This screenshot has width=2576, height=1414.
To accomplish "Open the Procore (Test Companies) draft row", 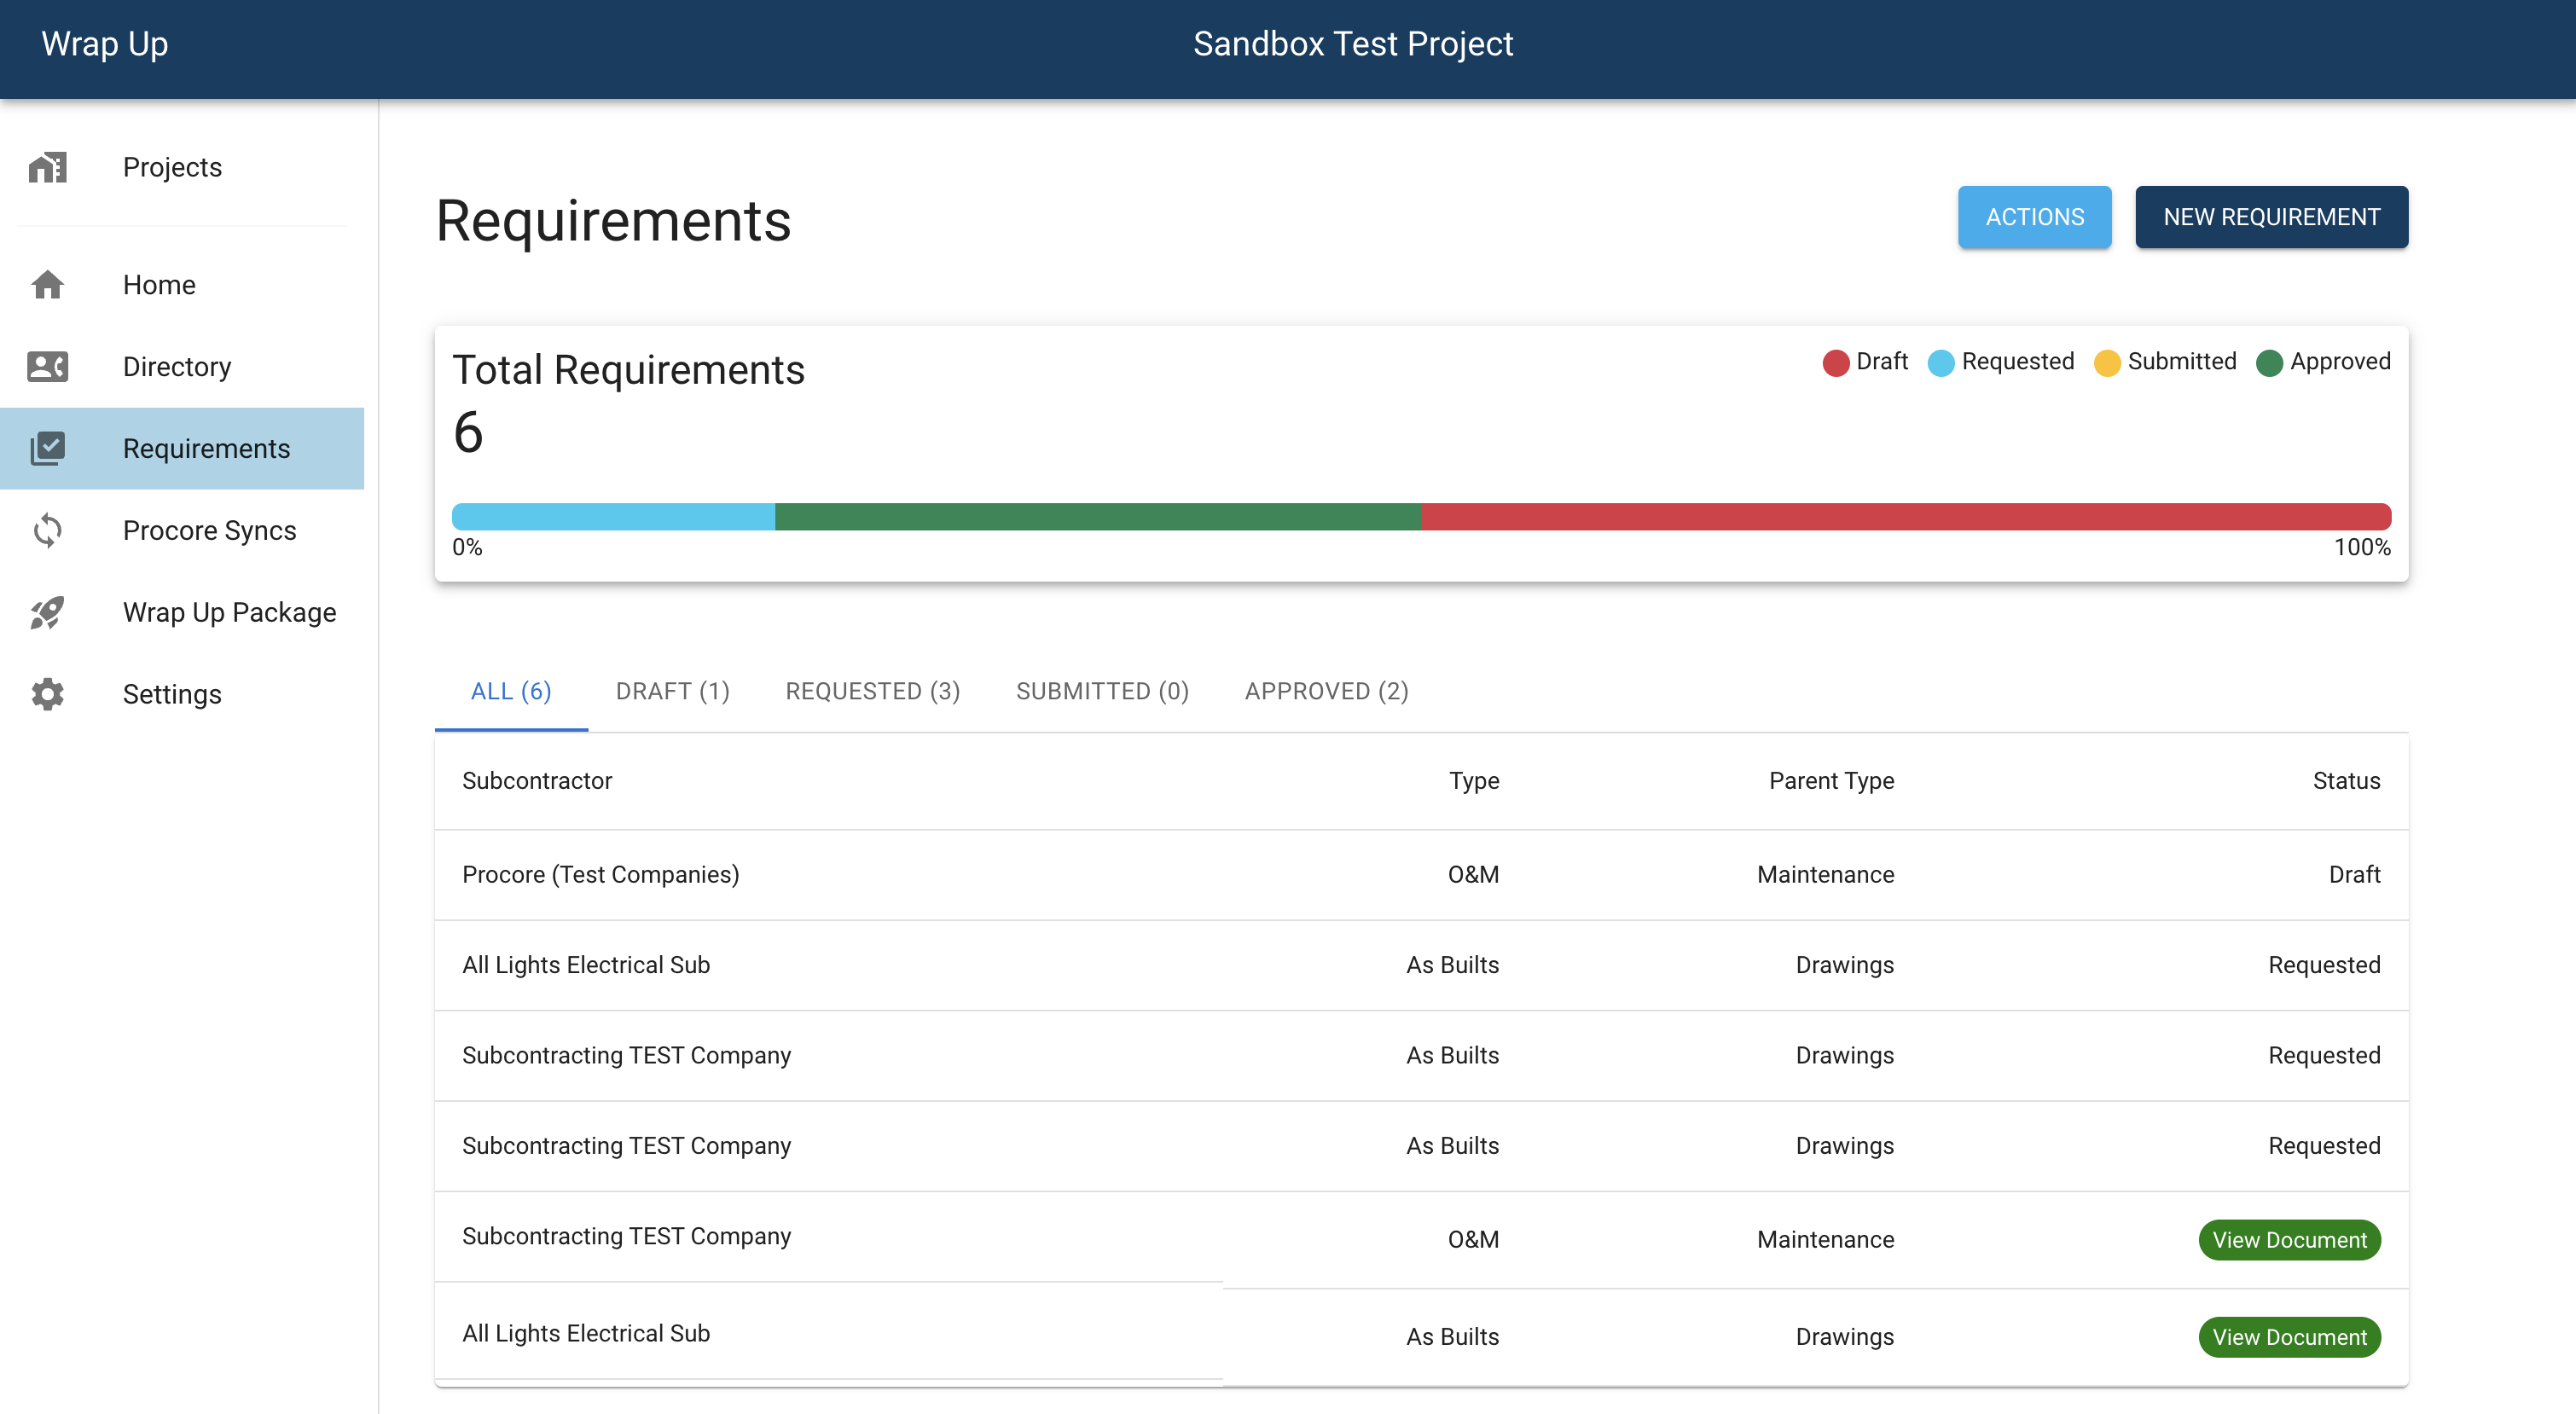I will click(x=600, y=875).
